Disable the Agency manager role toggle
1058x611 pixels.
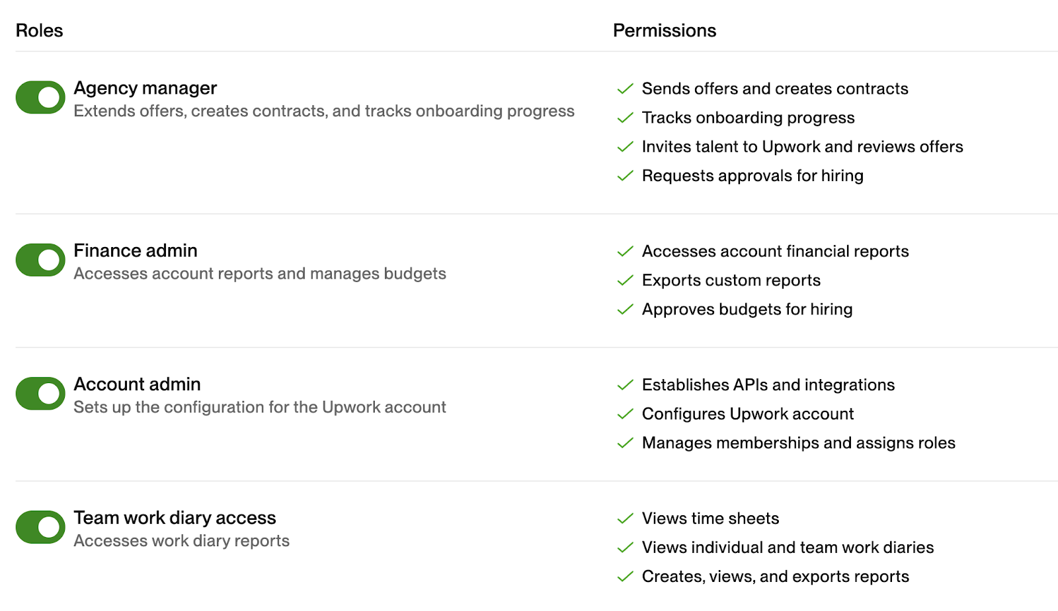(x=40, y=98)
